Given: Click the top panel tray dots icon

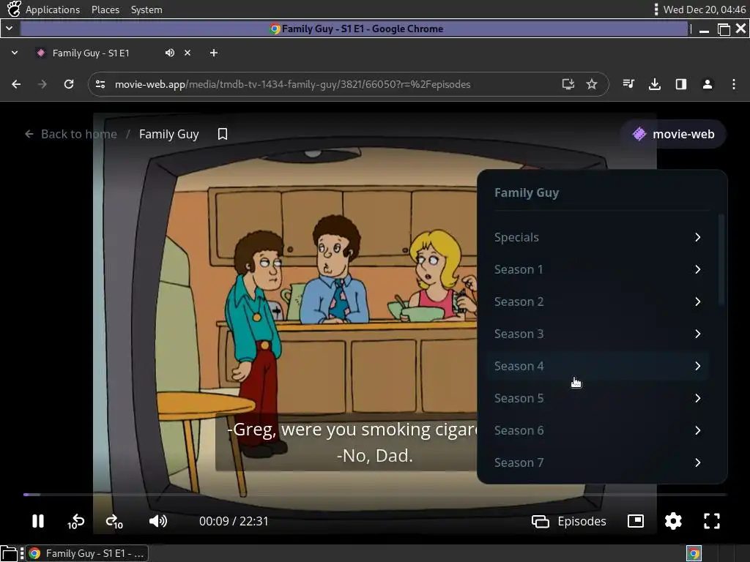Looking at the screenshot, I should coord(656,10).
